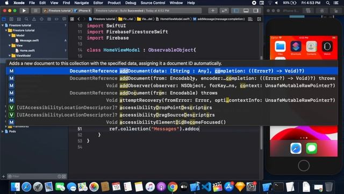Select addDocument(from:encoder:completion:) suggestion

[172, 78]
